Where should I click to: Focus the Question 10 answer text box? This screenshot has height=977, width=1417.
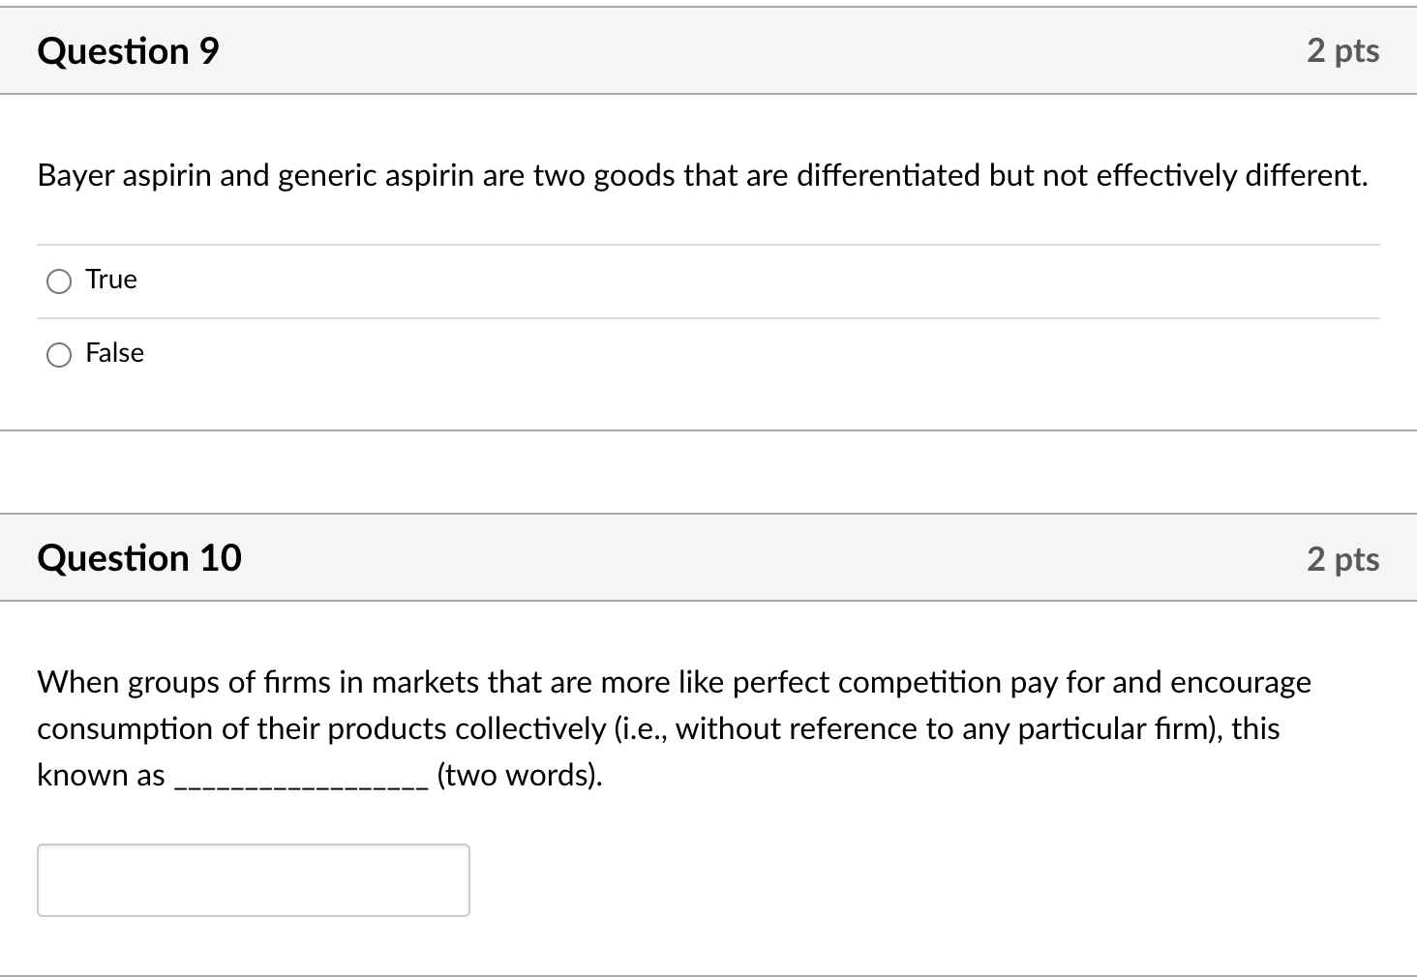point(253,879)
